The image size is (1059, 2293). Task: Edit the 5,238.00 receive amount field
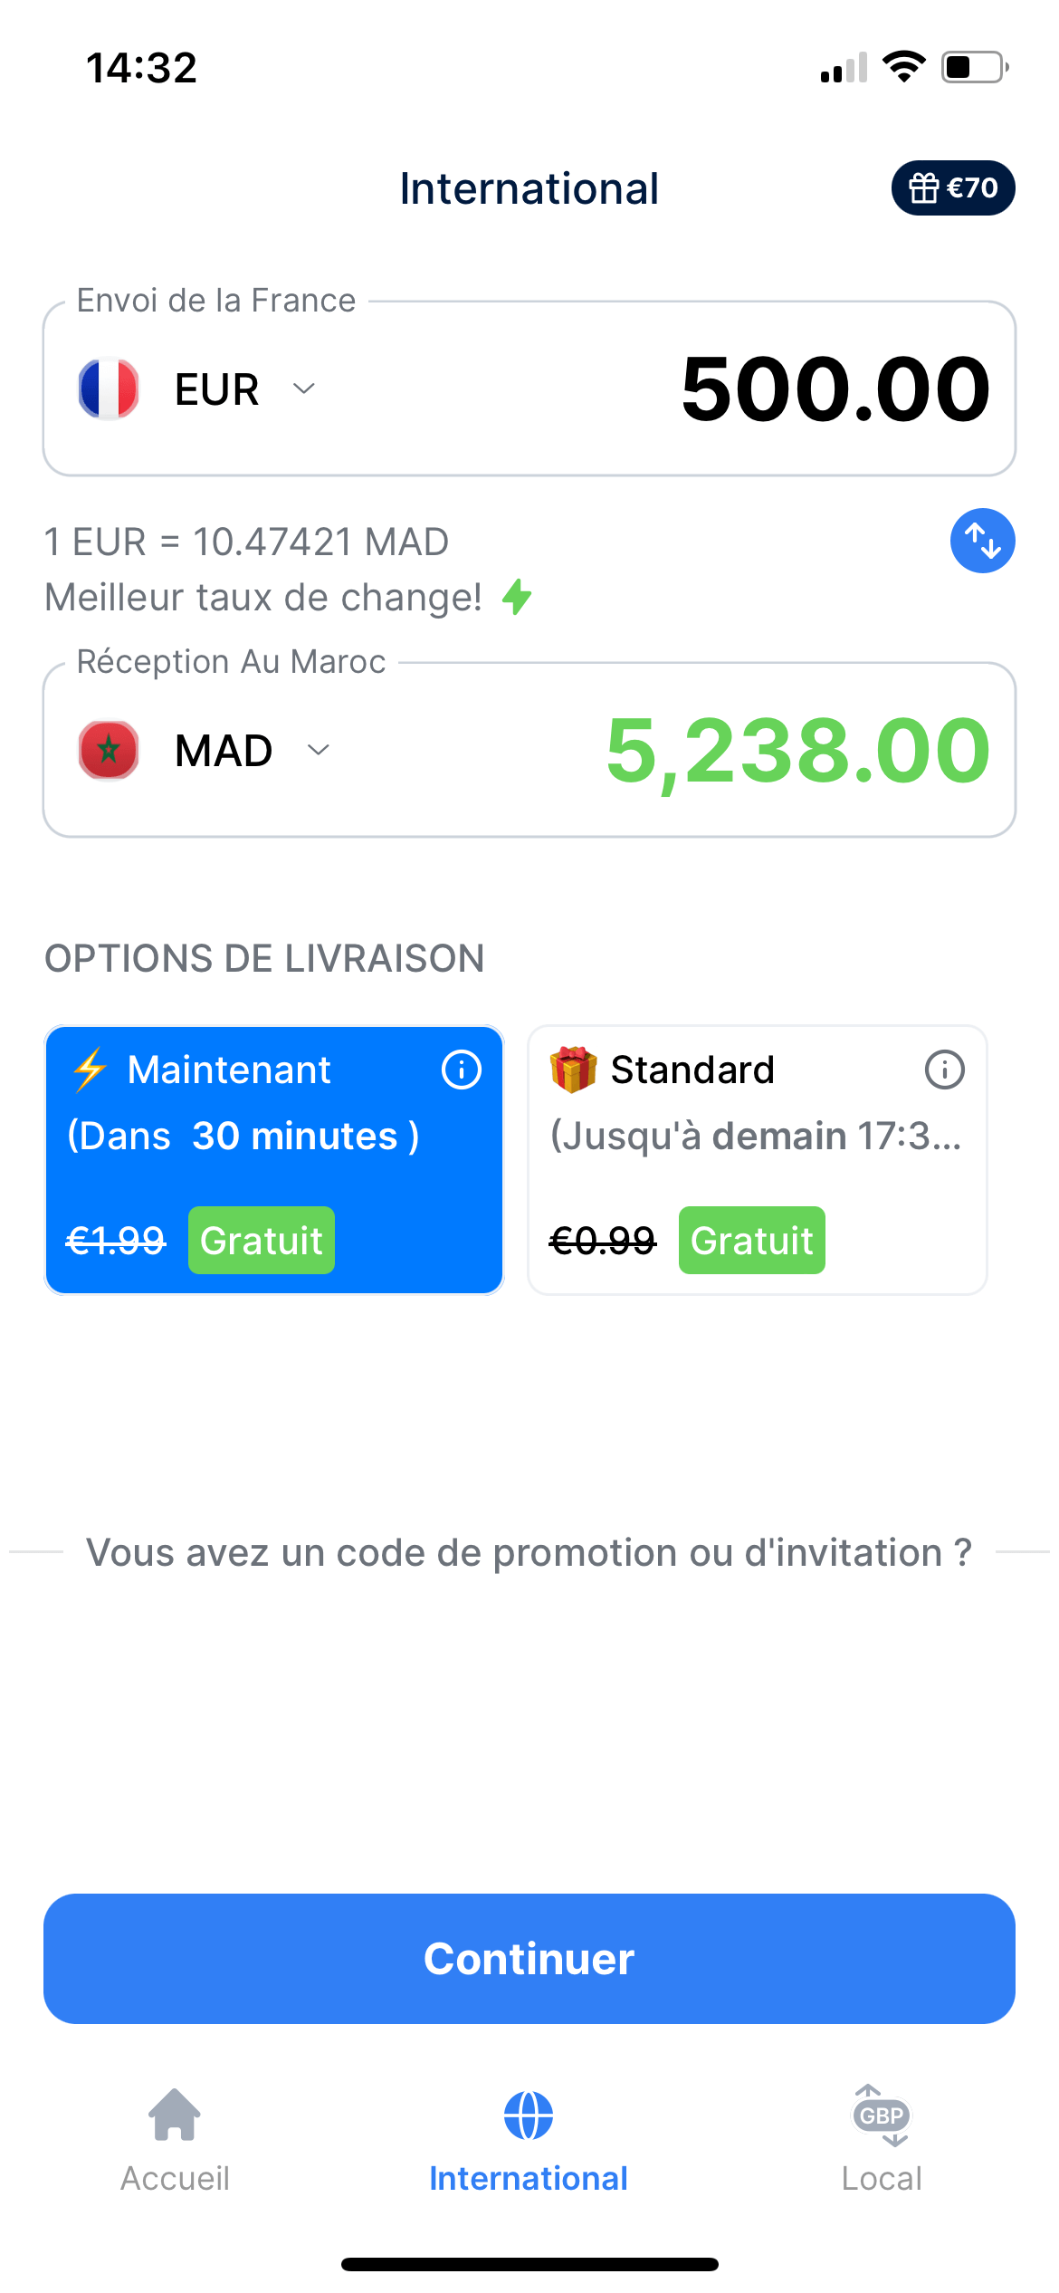797,750
